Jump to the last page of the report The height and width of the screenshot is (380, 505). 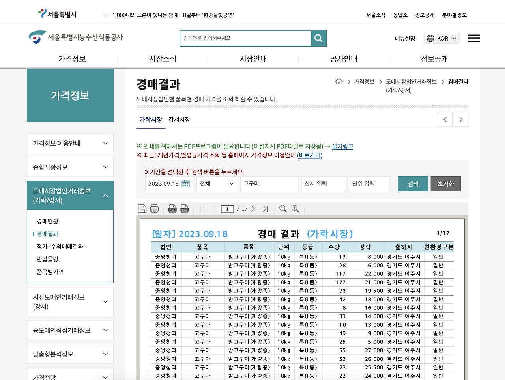[x=266, y=208]
